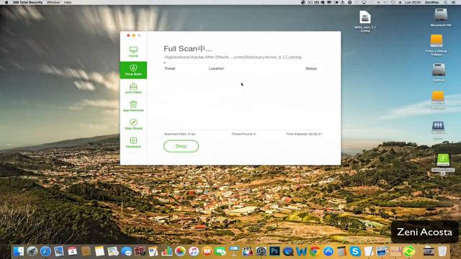Open Notes from the Dock
This screenshot has height=259, width=461.
click(99, 251)
